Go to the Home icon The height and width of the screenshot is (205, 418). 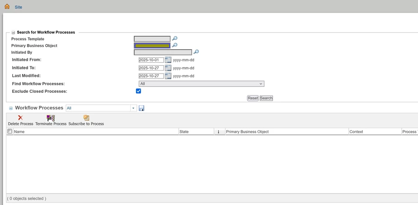click(x=7, y=6)
